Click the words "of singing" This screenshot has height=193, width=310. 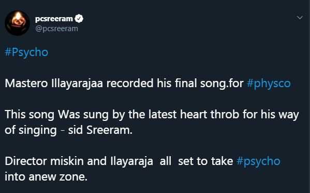[31, 130]
